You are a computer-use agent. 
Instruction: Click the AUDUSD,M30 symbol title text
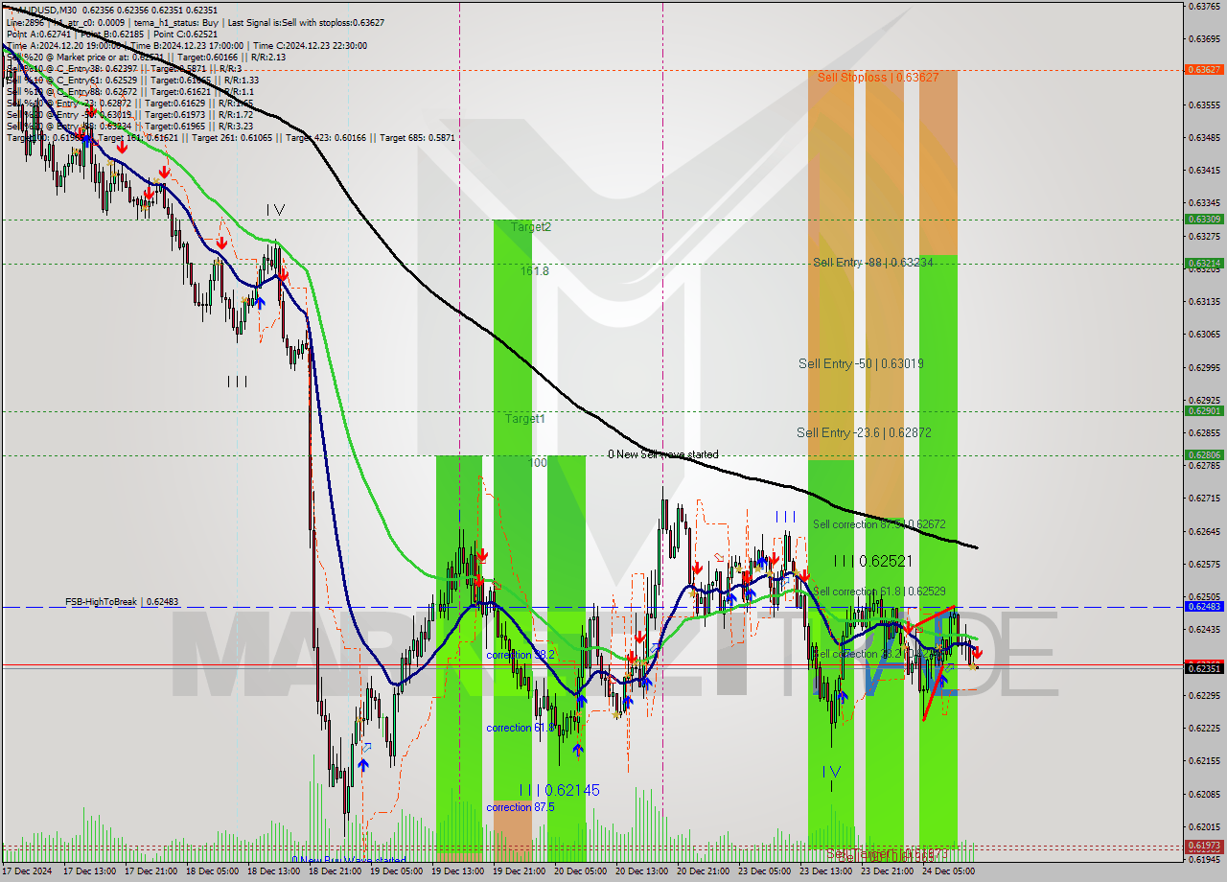(x=47, y=9)
